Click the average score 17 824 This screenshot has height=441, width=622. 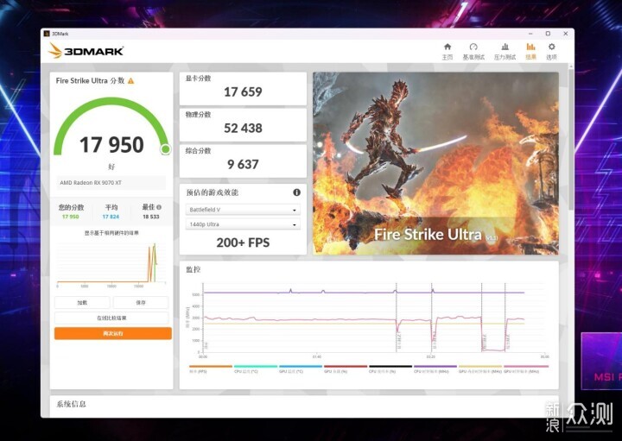click(x=111, y=217)
